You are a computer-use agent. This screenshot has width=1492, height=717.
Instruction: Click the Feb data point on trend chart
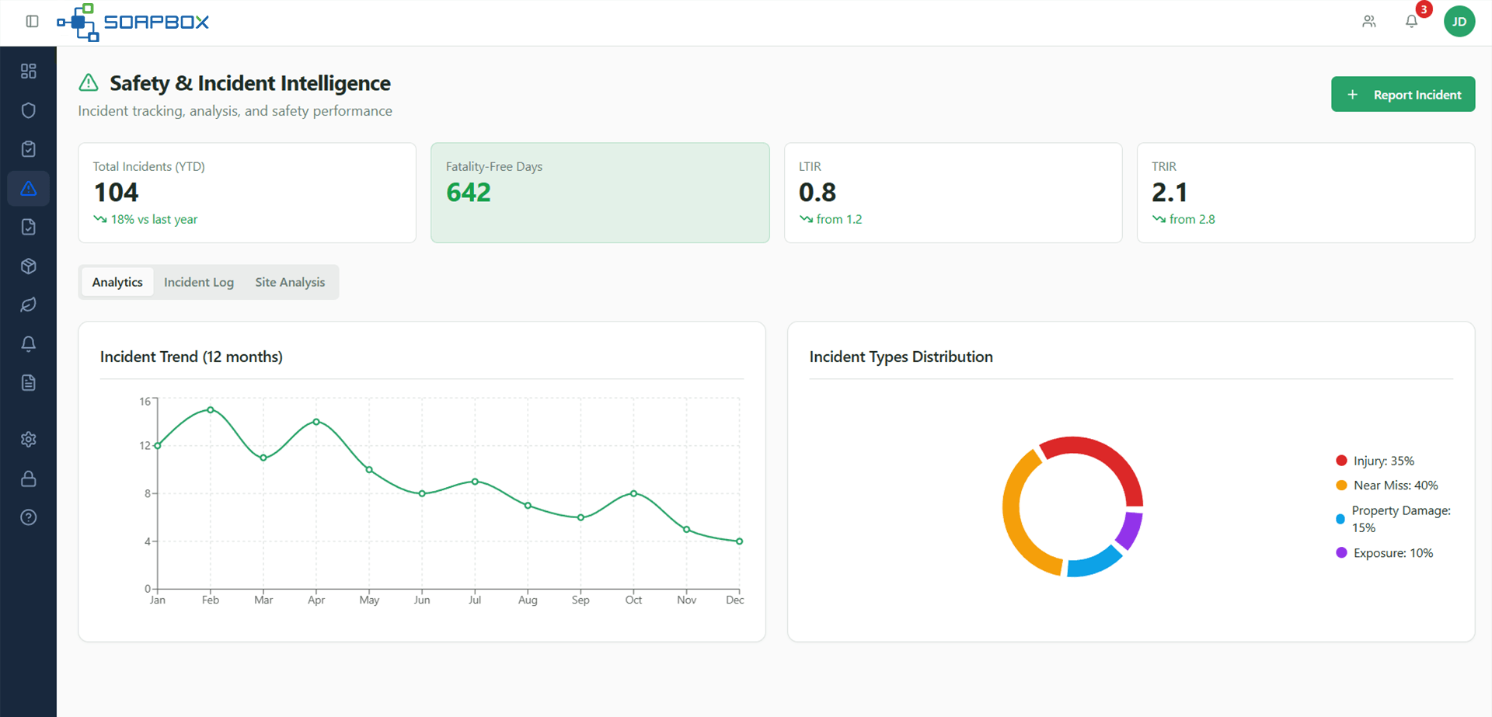(x=211, y=409)
